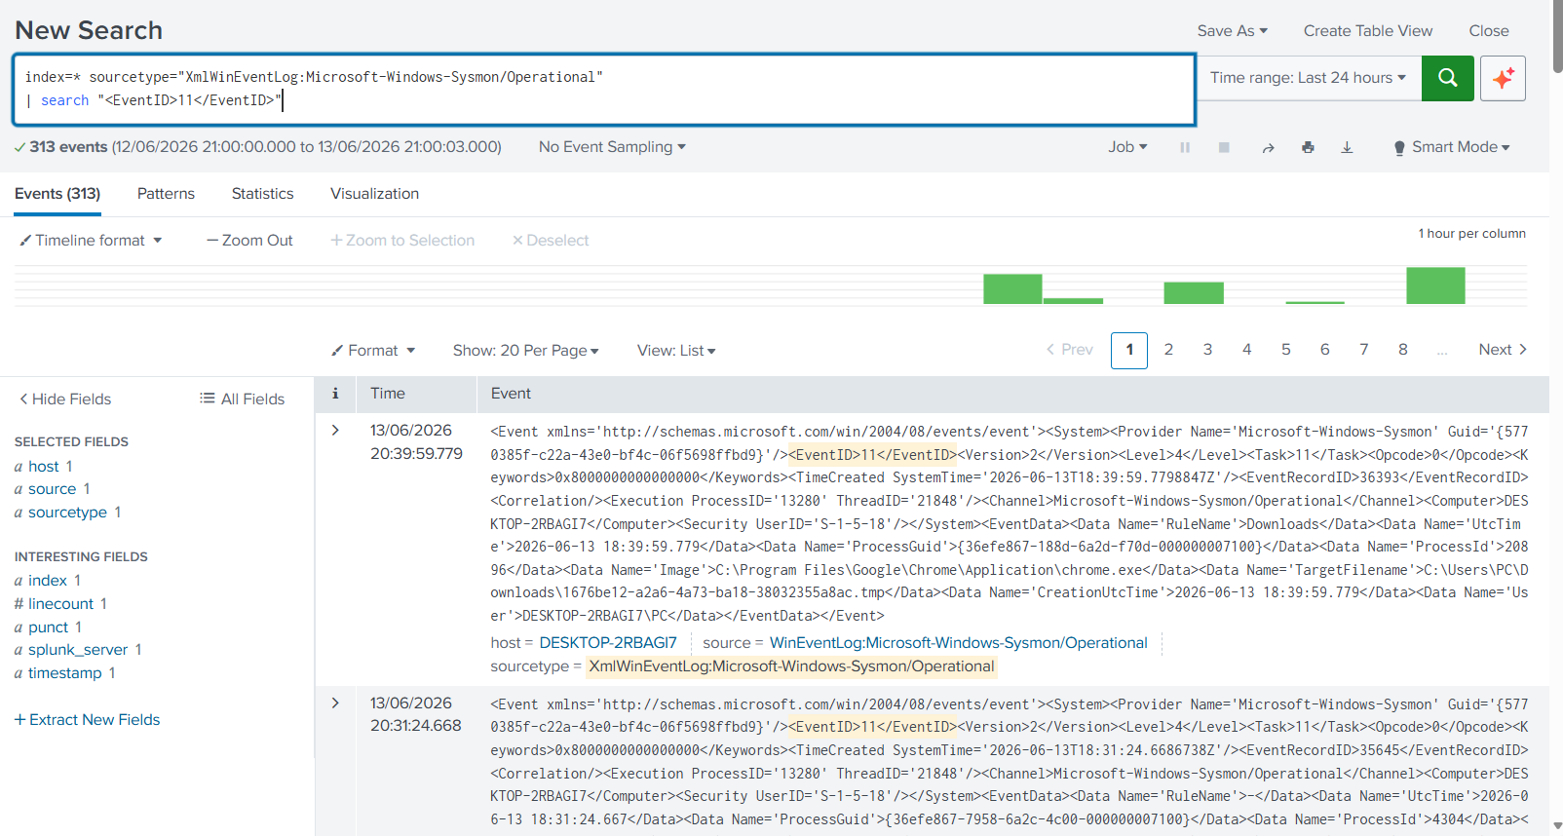Screen dimensions: 1563x836
Task: Open the Save As dropdown
Action: pyautogui.click(x=1233, y=31)
